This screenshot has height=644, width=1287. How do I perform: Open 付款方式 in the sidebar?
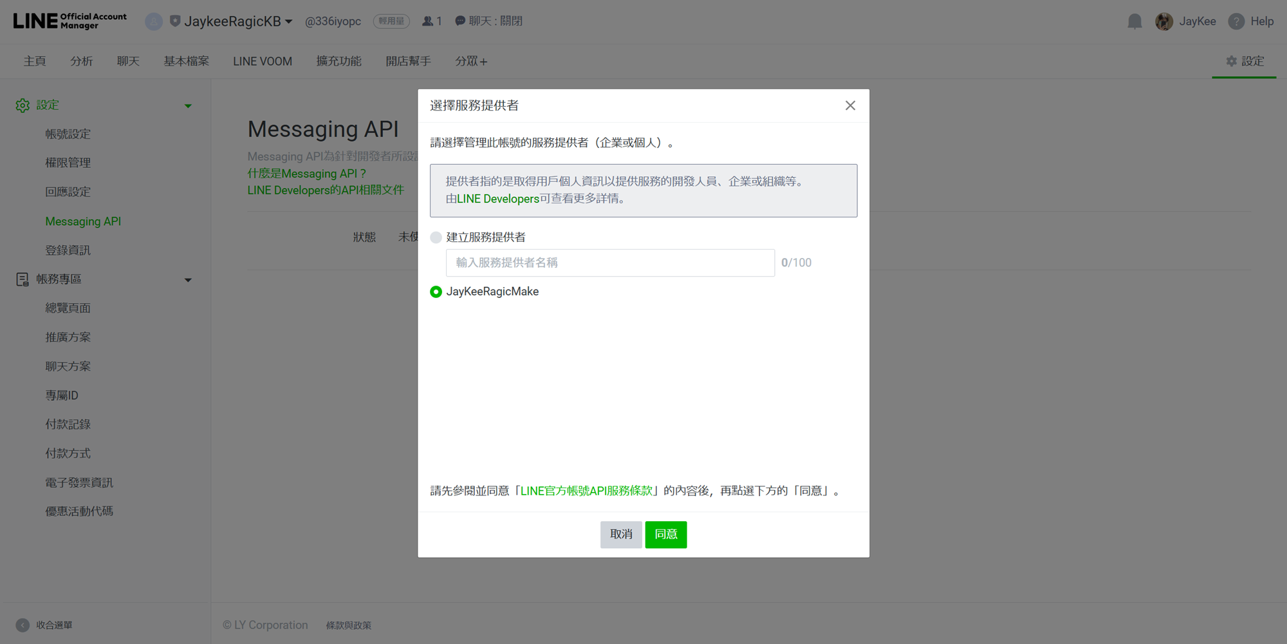click(x=68, y=454)
